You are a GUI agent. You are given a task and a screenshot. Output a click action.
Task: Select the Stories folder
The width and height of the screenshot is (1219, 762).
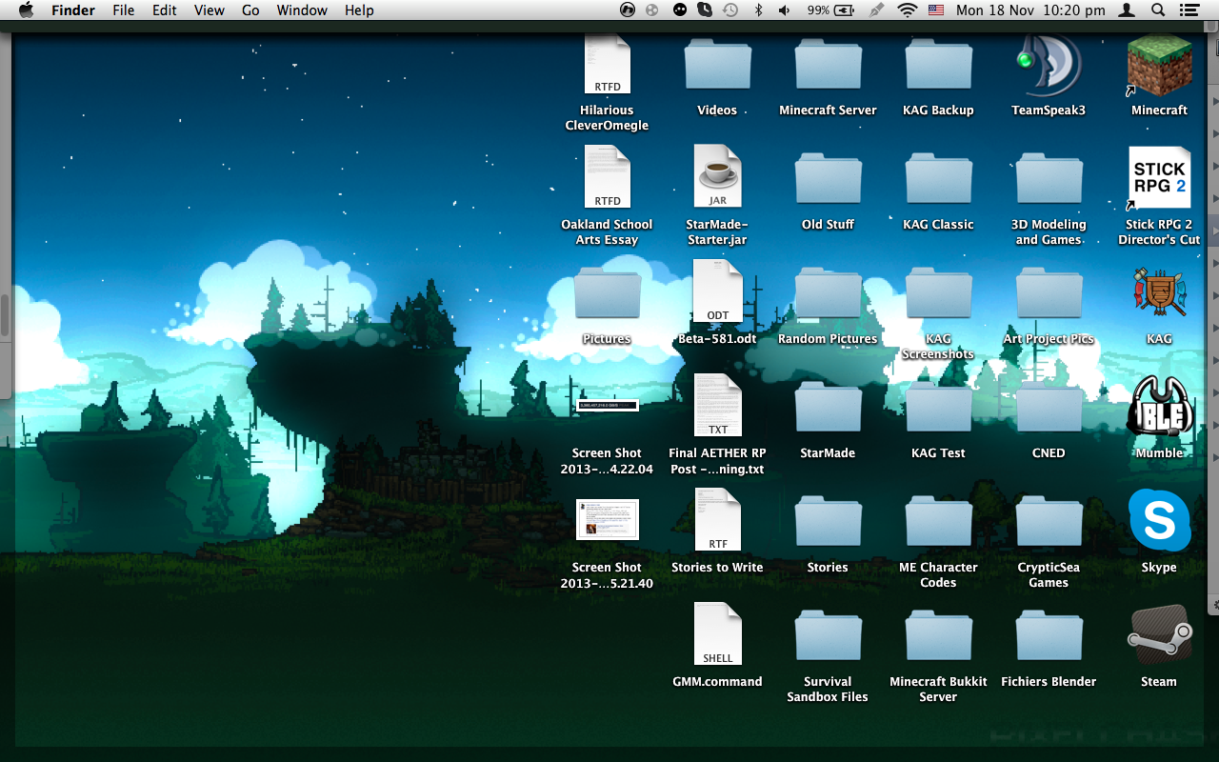[x=828, y=522]
